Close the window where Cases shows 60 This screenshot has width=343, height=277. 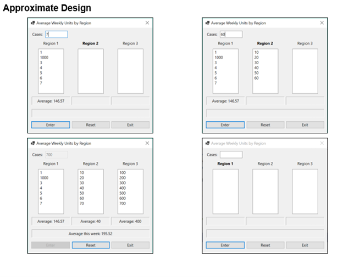point(322,23)
